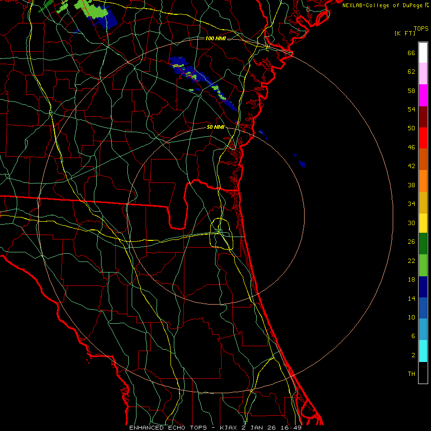Click the "16:49" timestamp in the caption
This screenshot has width=431, height=431.
click(291, 428)
